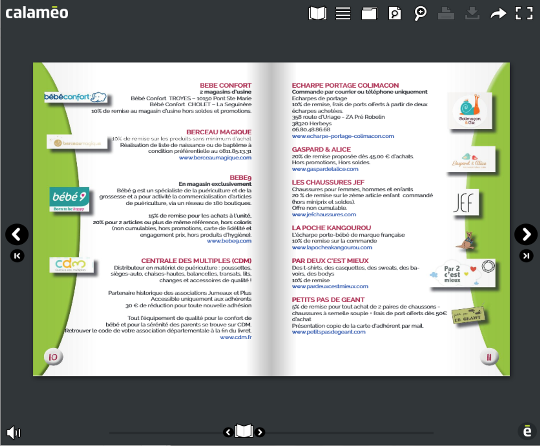
Task: Click the bébé9 logo
Action: [x=69, y=199]
